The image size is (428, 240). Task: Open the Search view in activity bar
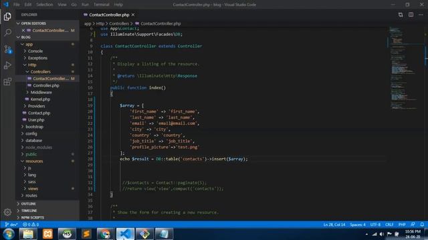tap(7, 33)
